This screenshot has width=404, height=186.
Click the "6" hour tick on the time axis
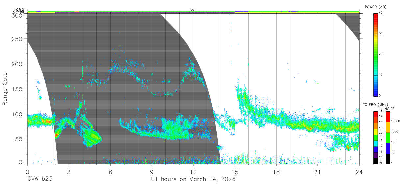pos(110,172)
